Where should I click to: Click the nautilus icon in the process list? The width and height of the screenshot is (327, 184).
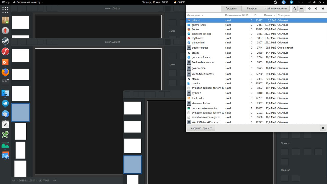(189, 84)
